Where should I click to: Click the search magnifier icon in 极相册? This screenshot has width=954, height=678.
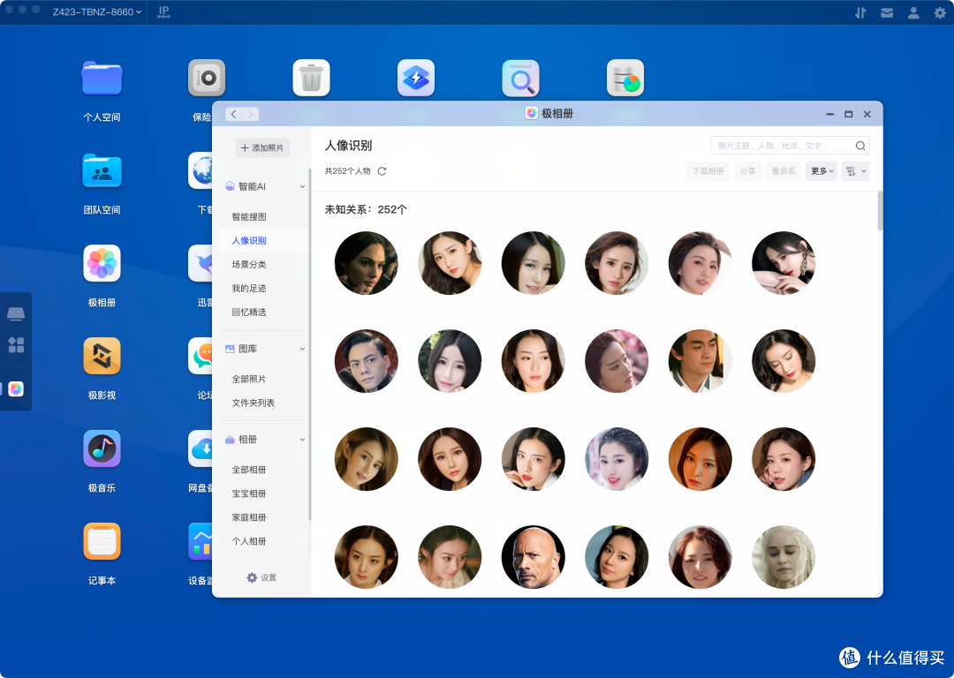point(859,146)
